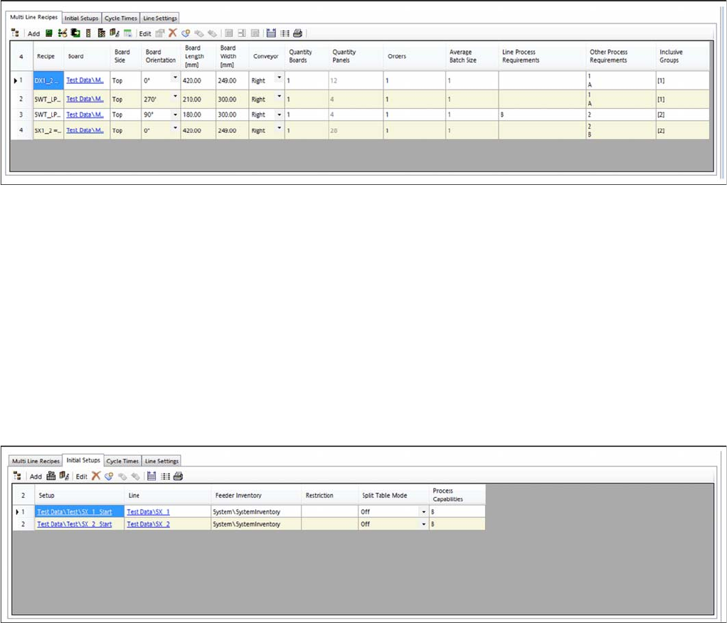The image size is (727, 623).
Task: Click the tree view icon in recipes toolbar
Action: point(16,33)
